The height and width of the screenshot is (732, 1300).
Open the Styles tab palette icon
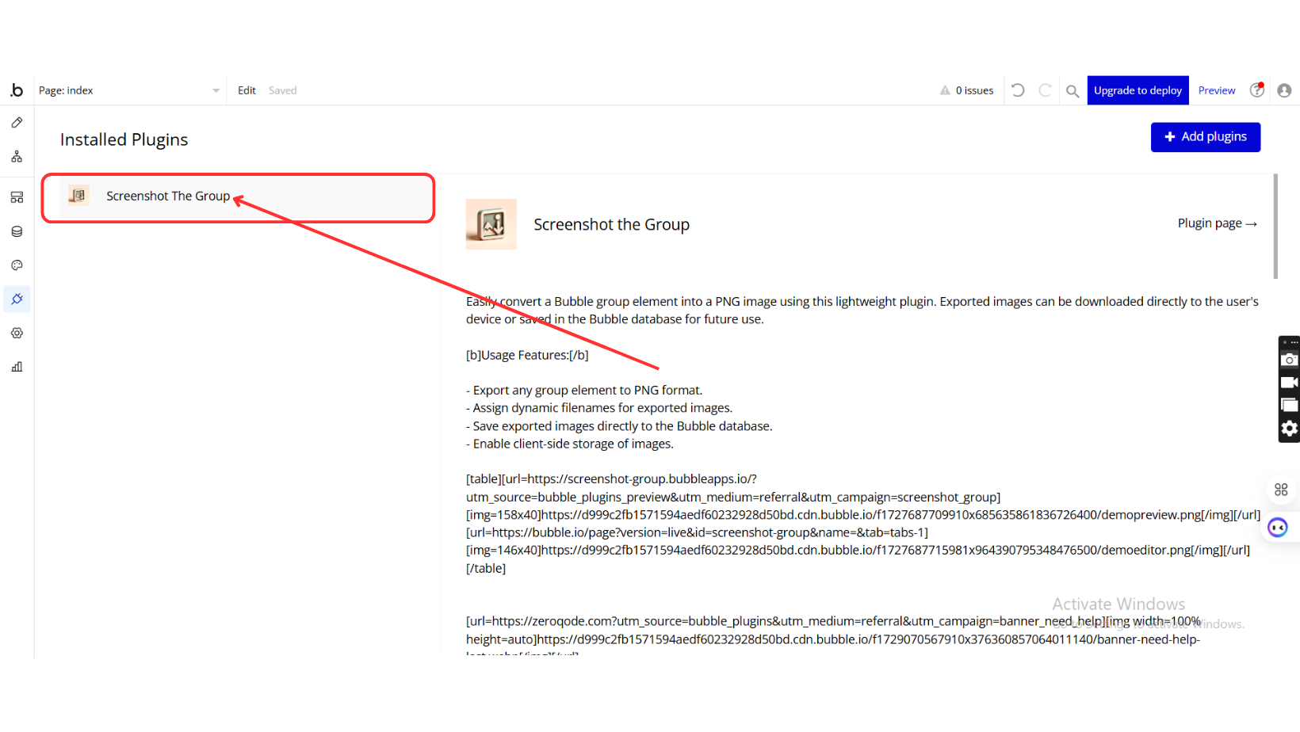tap(17, 265)
